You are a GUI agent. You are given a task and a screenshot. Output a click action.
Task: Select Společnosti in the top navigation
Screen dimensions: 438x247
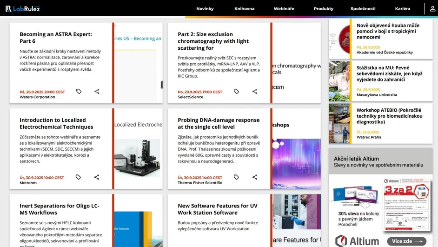click(x=363, y=9)
